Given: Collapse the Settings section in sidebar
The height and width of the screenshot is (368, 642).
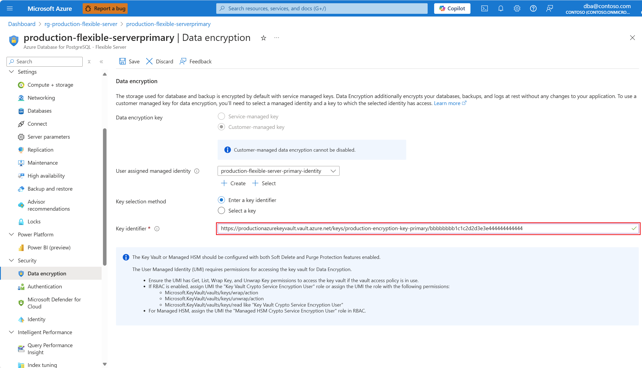Looking at the screenshot, I should tap(11, 72).
